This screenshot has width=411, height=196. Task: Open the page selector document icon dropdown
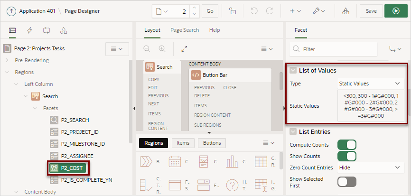[x=161, y=11]
